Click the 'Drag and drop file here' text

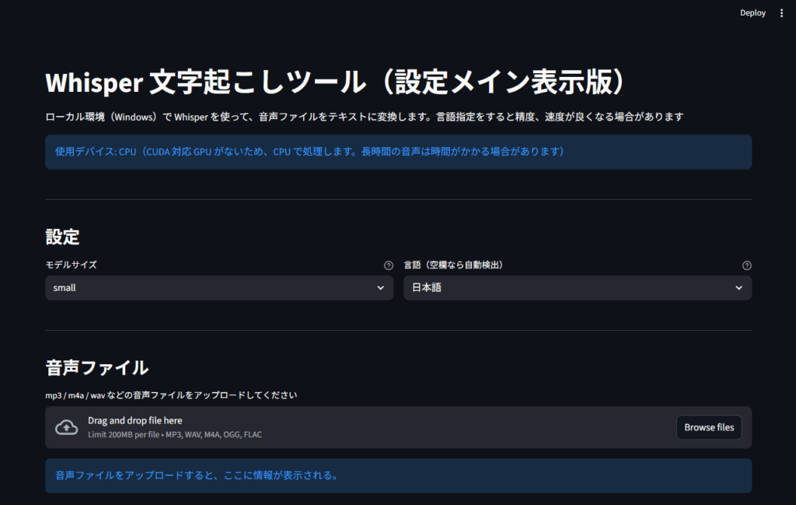coord(134,421)
